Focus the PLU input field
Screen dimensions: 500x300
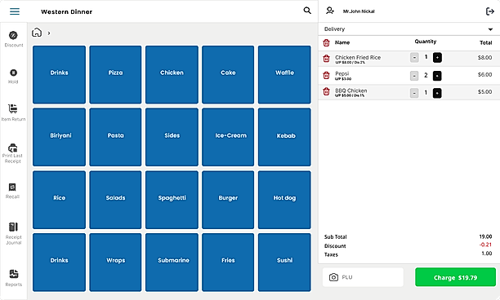363,277
